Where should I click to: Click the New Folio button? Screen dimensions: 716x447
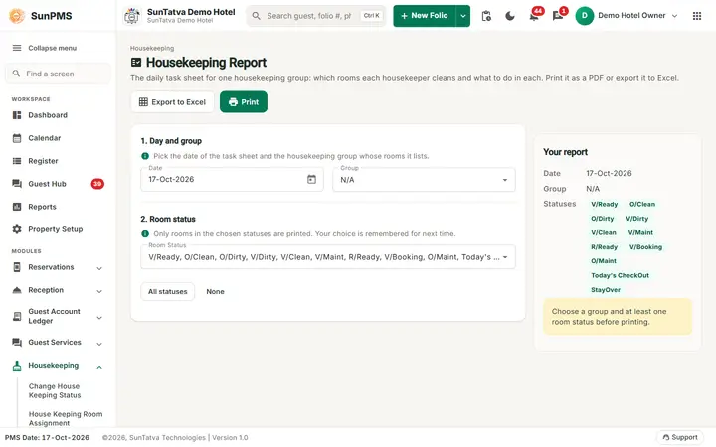click(425, 16)
